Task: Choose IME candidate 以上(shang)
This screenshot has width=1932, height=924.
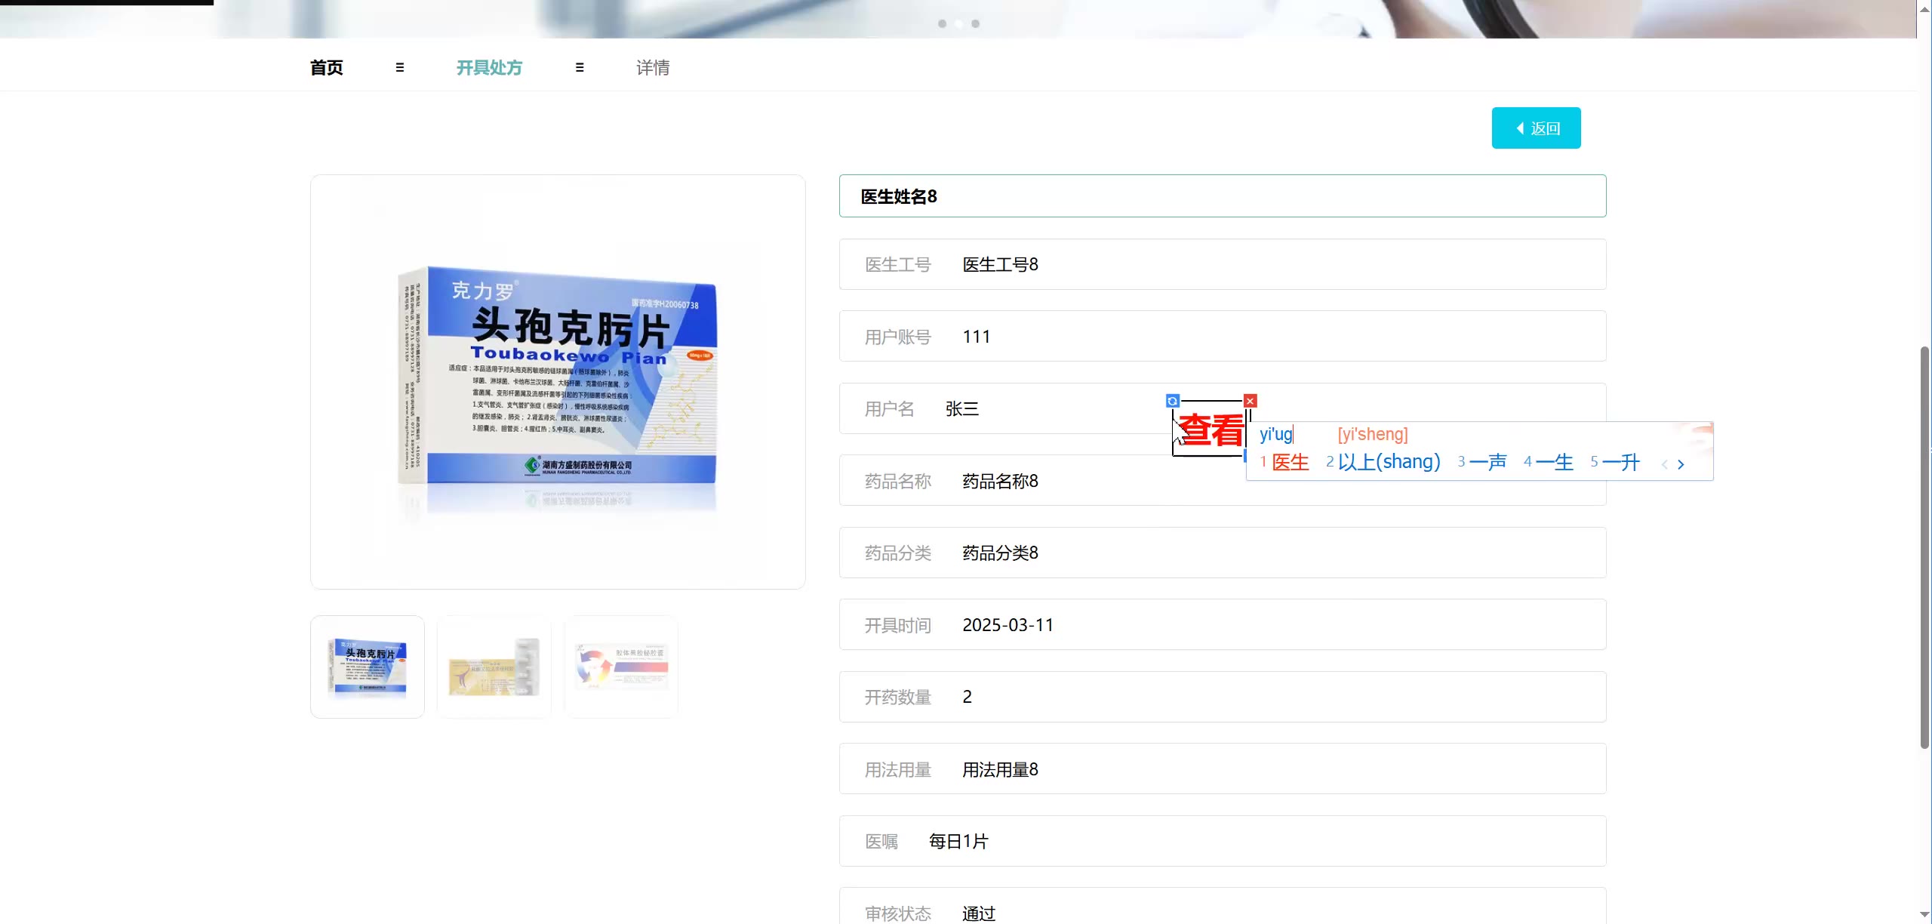Action: [1389, 462]
